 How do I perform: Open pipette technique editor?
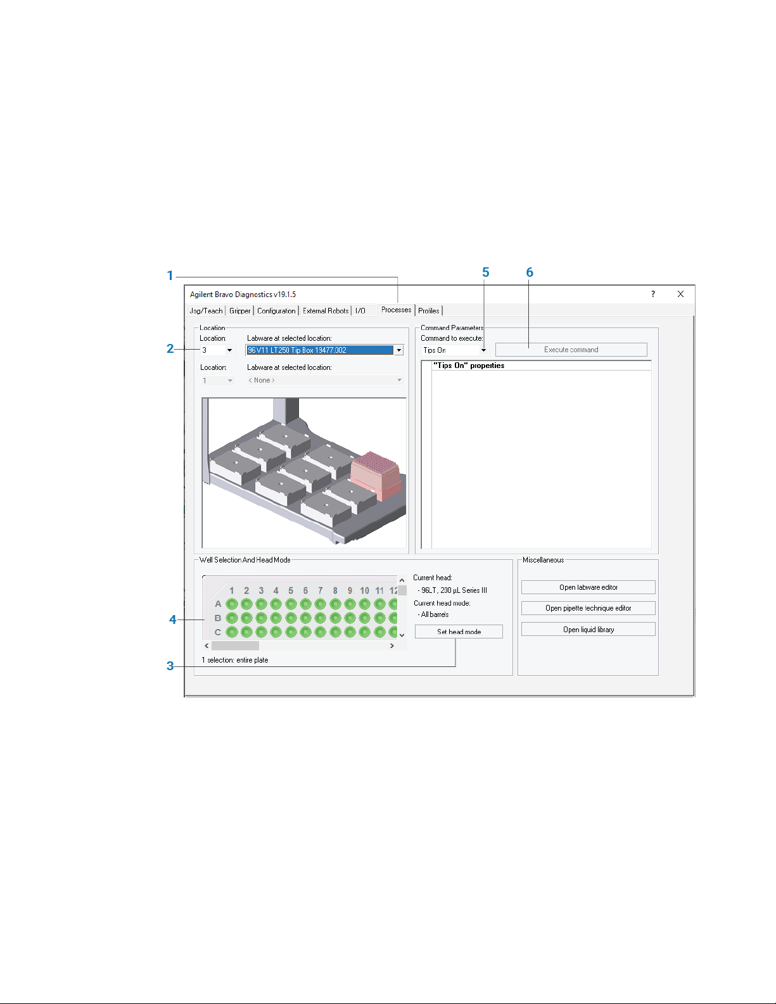[588, 608]
